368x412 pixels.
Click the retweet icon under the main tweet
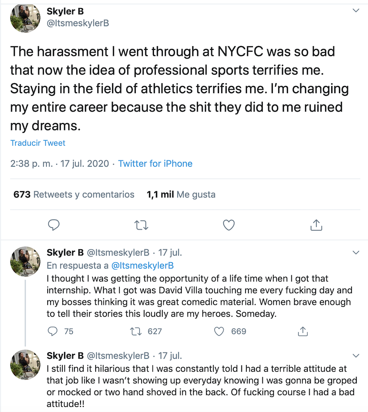pos(142,225)
